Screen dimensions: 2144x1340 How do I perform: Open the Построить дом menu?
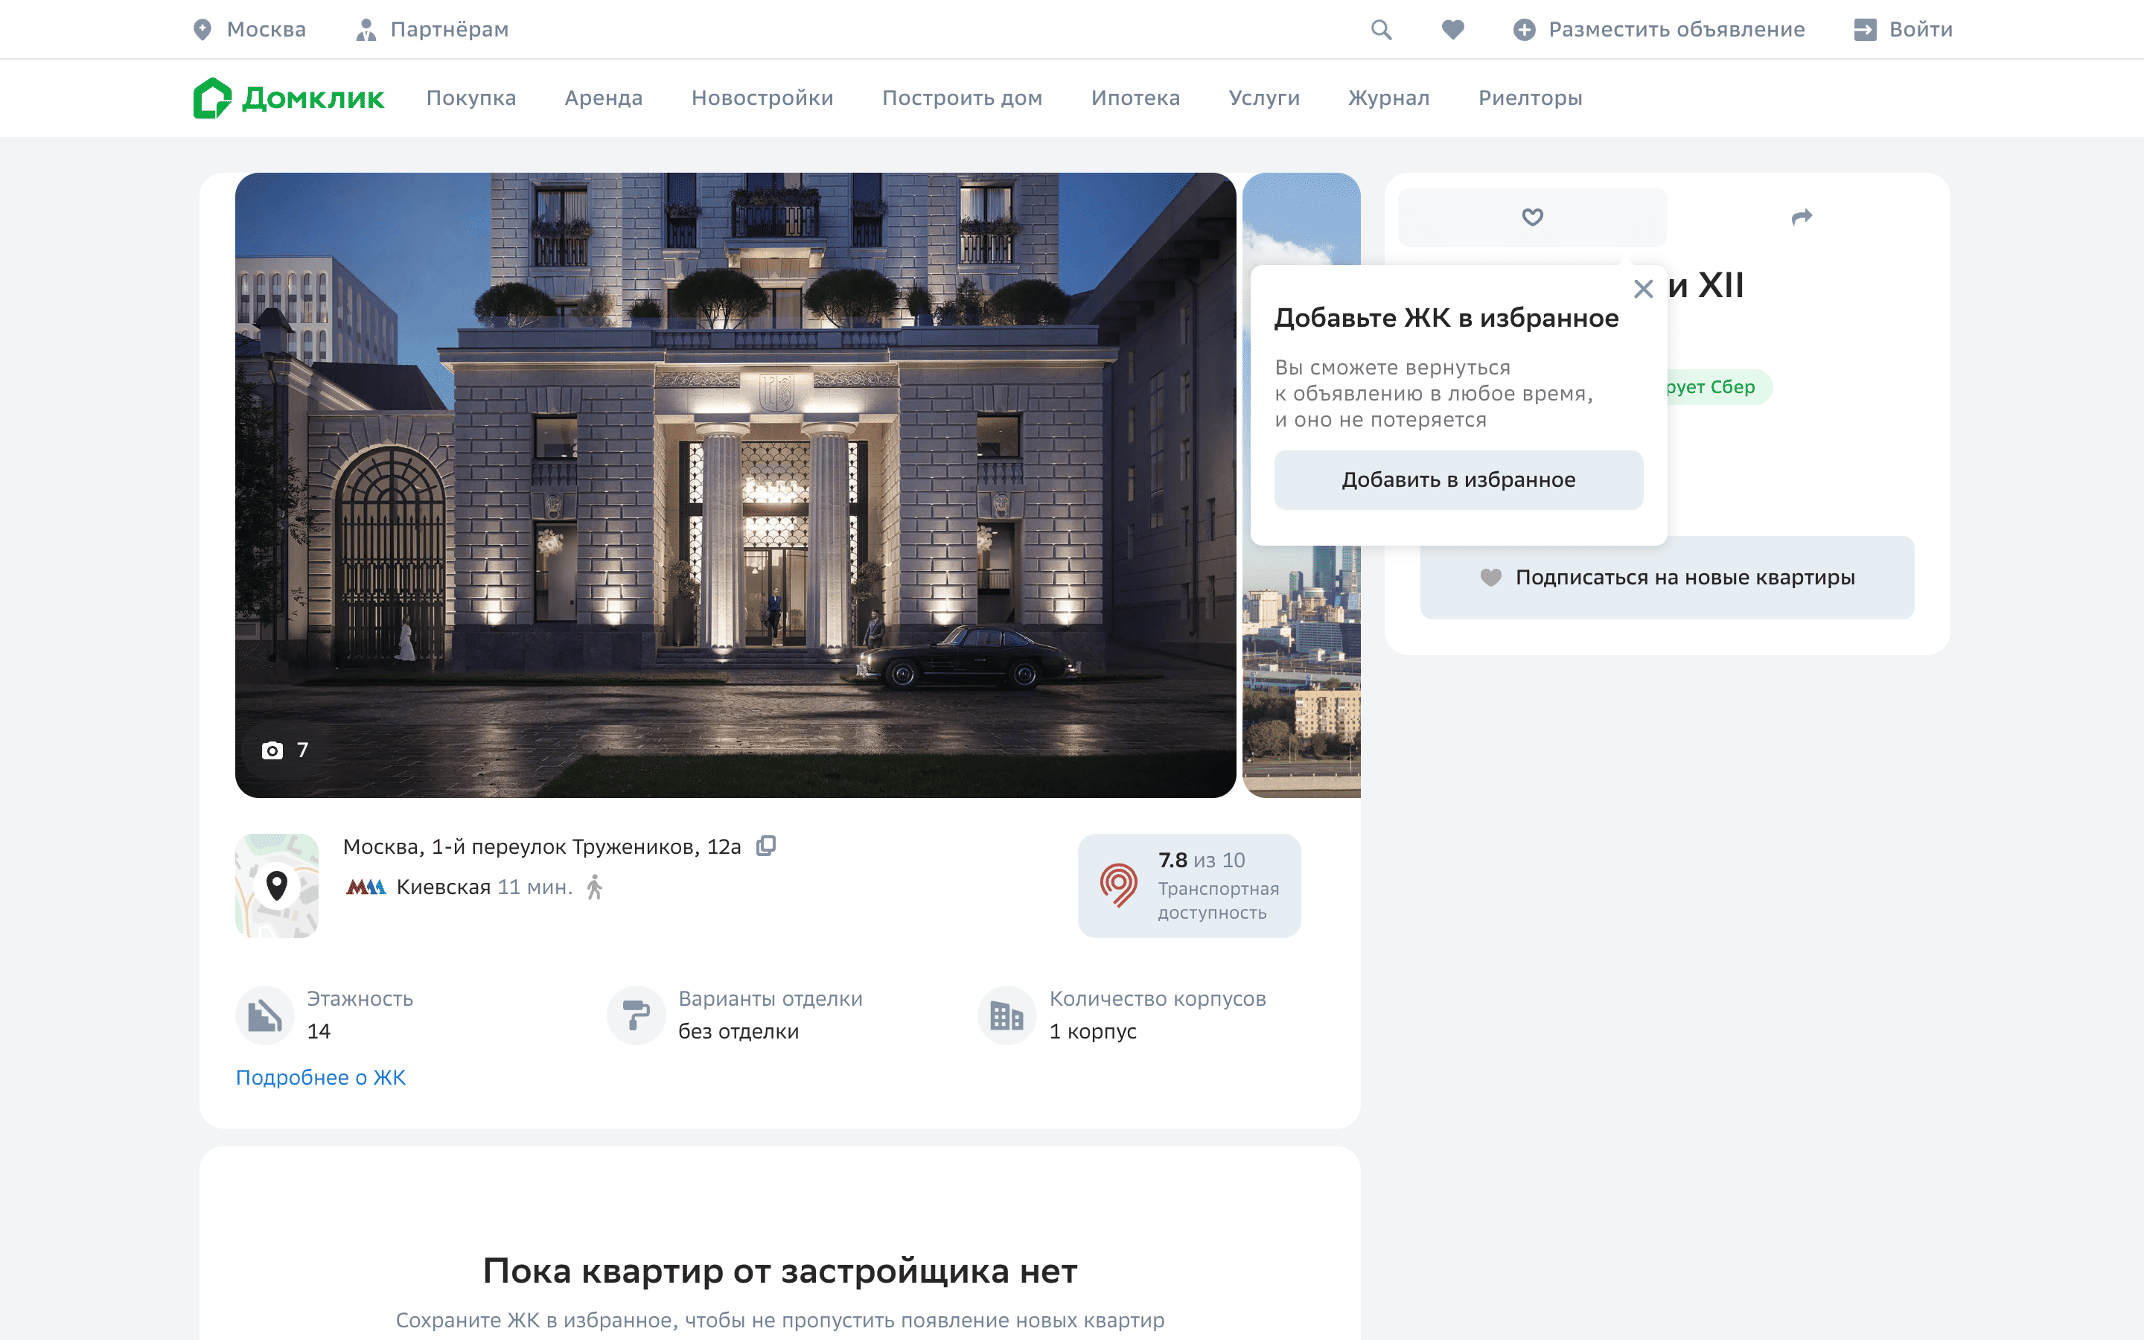point(962,98)
